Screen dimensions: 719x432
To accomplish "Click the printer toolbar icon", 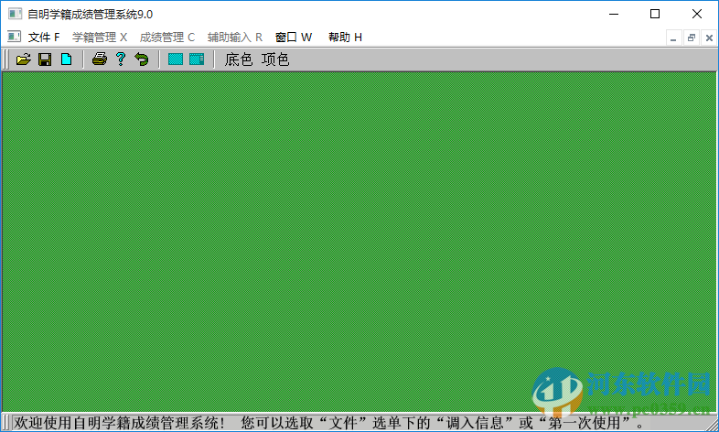I will coord(100,59).
